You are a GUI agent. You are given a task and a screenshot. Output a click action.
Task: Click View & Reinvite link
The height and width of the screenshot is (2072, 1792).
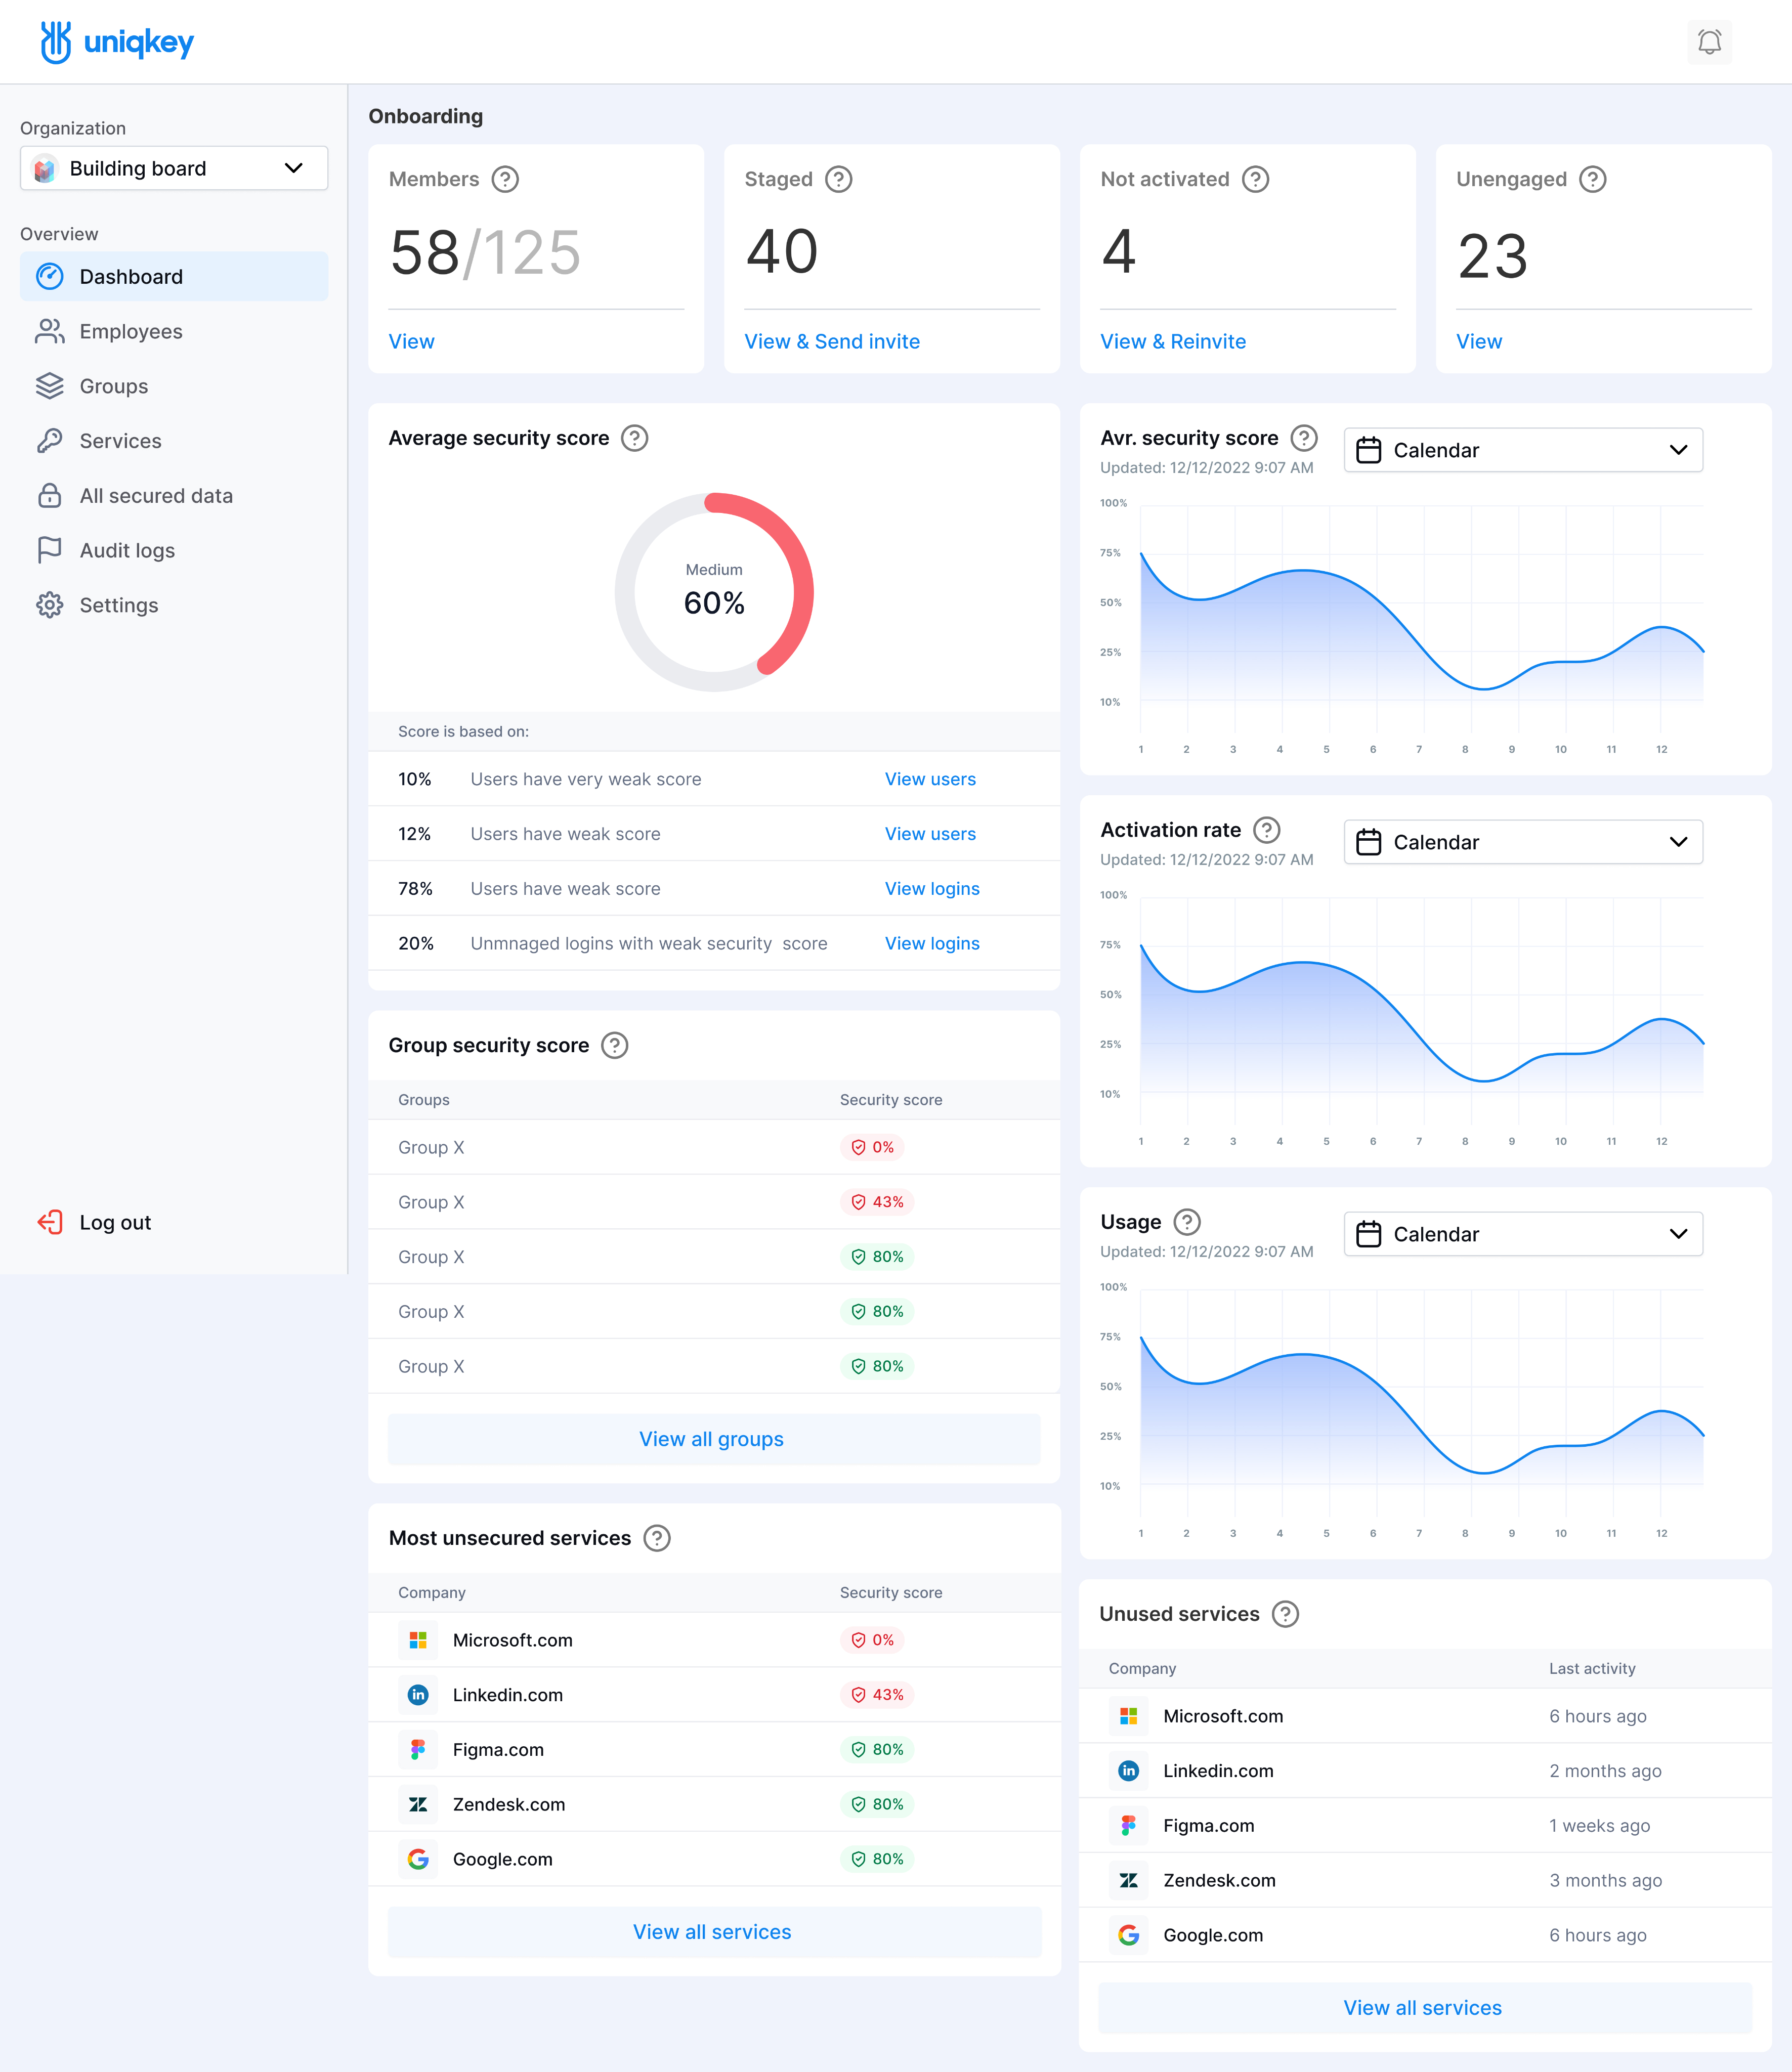[x=1173, y=342]
